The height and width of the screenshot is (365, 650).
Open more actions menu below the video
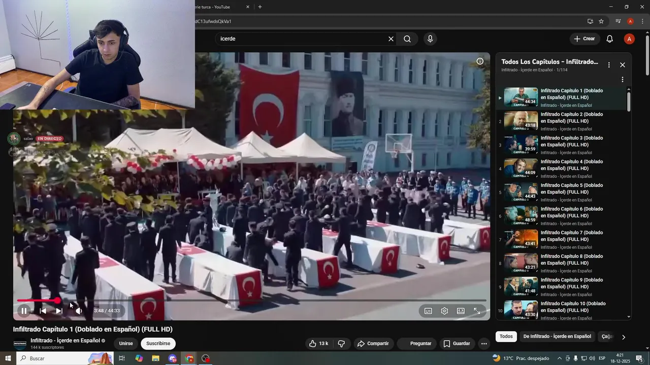pyautogui.click(x=484, y=344)
